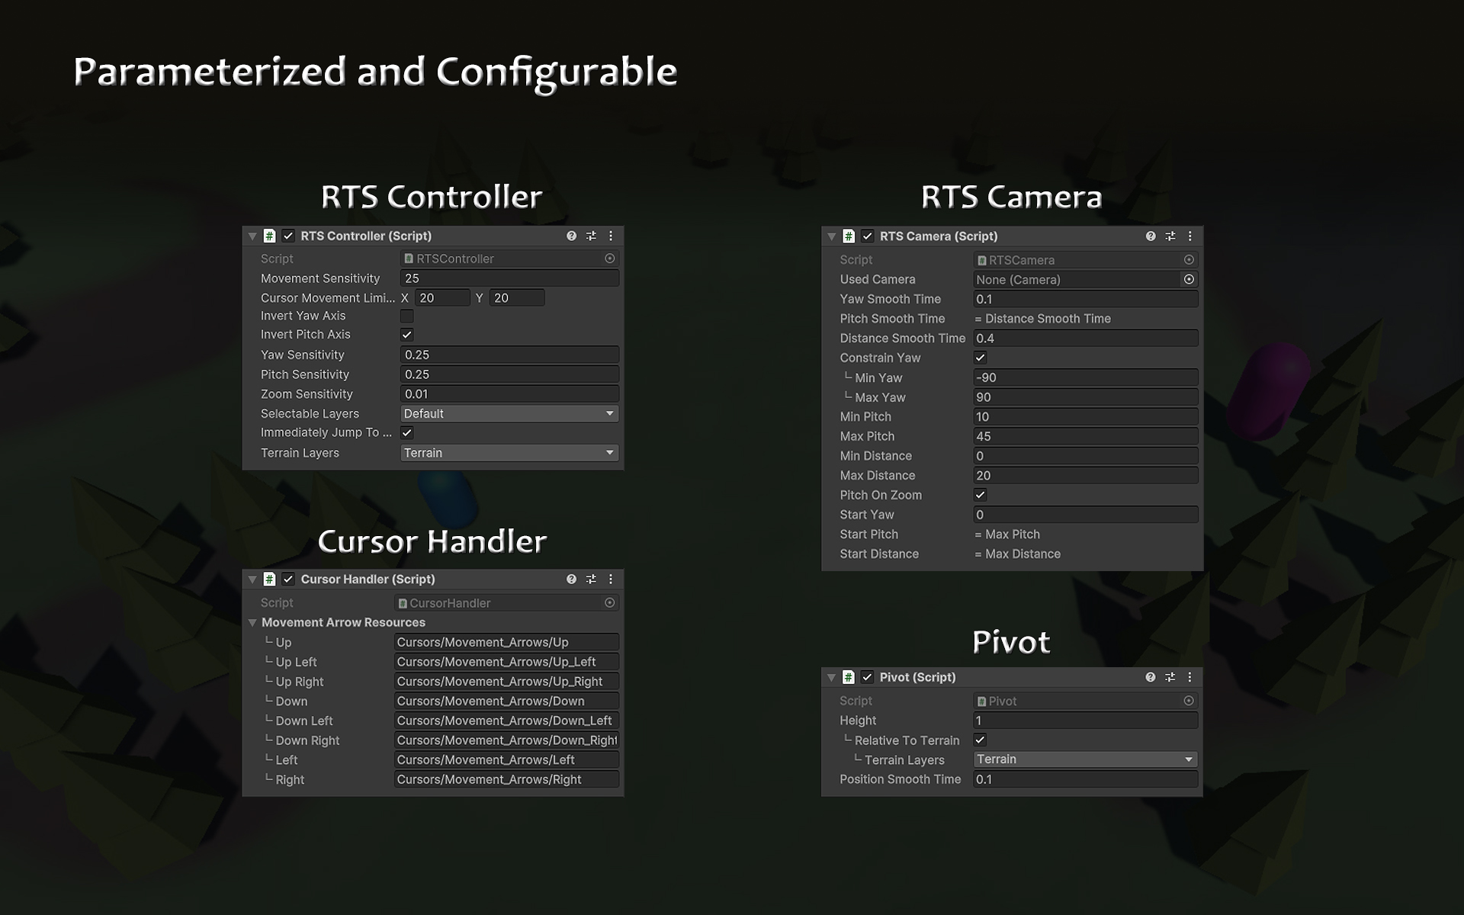Enable the Invert Yaw Axis checkbox
The width and height of the screenshot is (1464, 915).
[407, 316]
